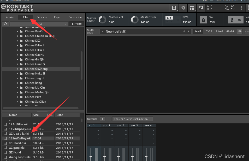Click the folder tree horizontal scrollbar
This screenshot has width=249, height=161.
pyautogui.click(x=41, y=108)
